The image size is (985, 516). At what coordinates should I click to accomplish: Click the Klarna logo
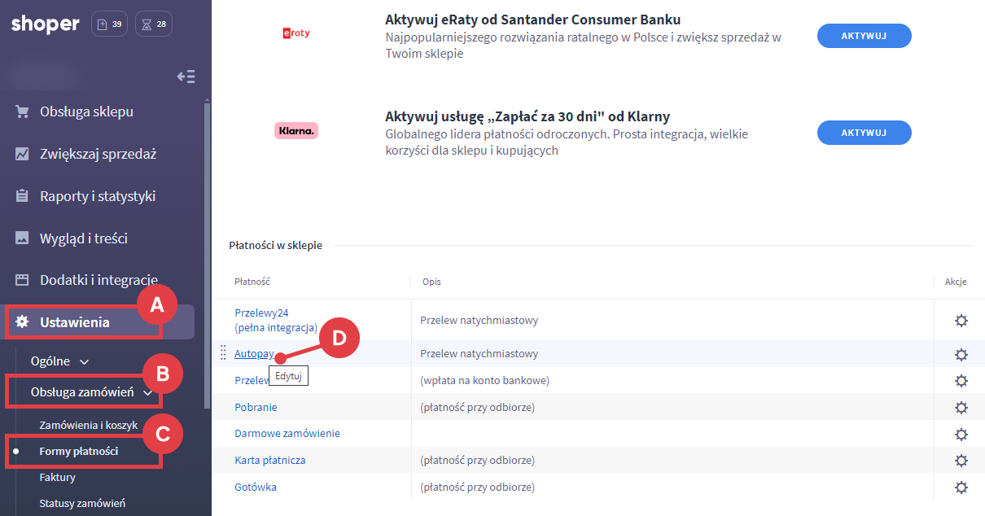[x=295, y=130]
